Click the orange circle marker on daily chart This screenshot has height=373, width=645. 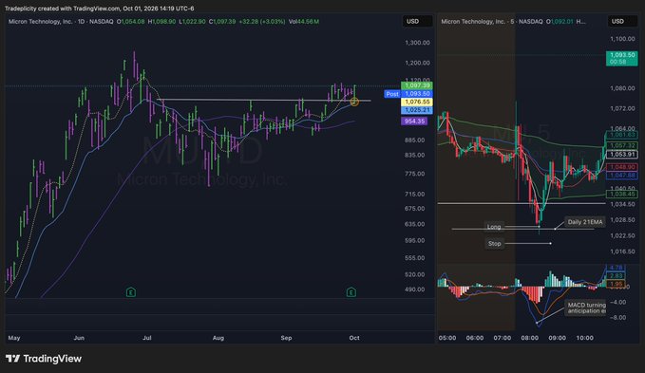(354, 102)
